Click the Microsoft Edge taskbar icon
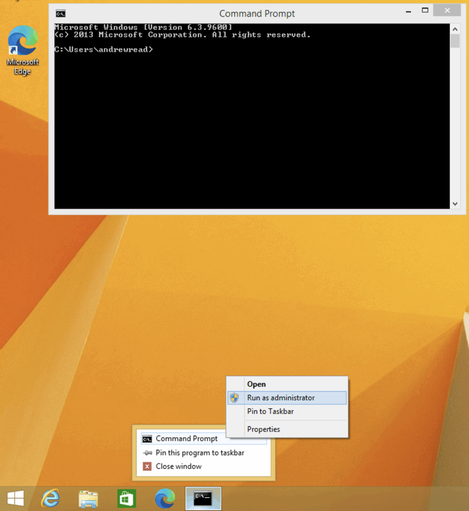Screen dimensions: 469x511 tap(165, 498)
